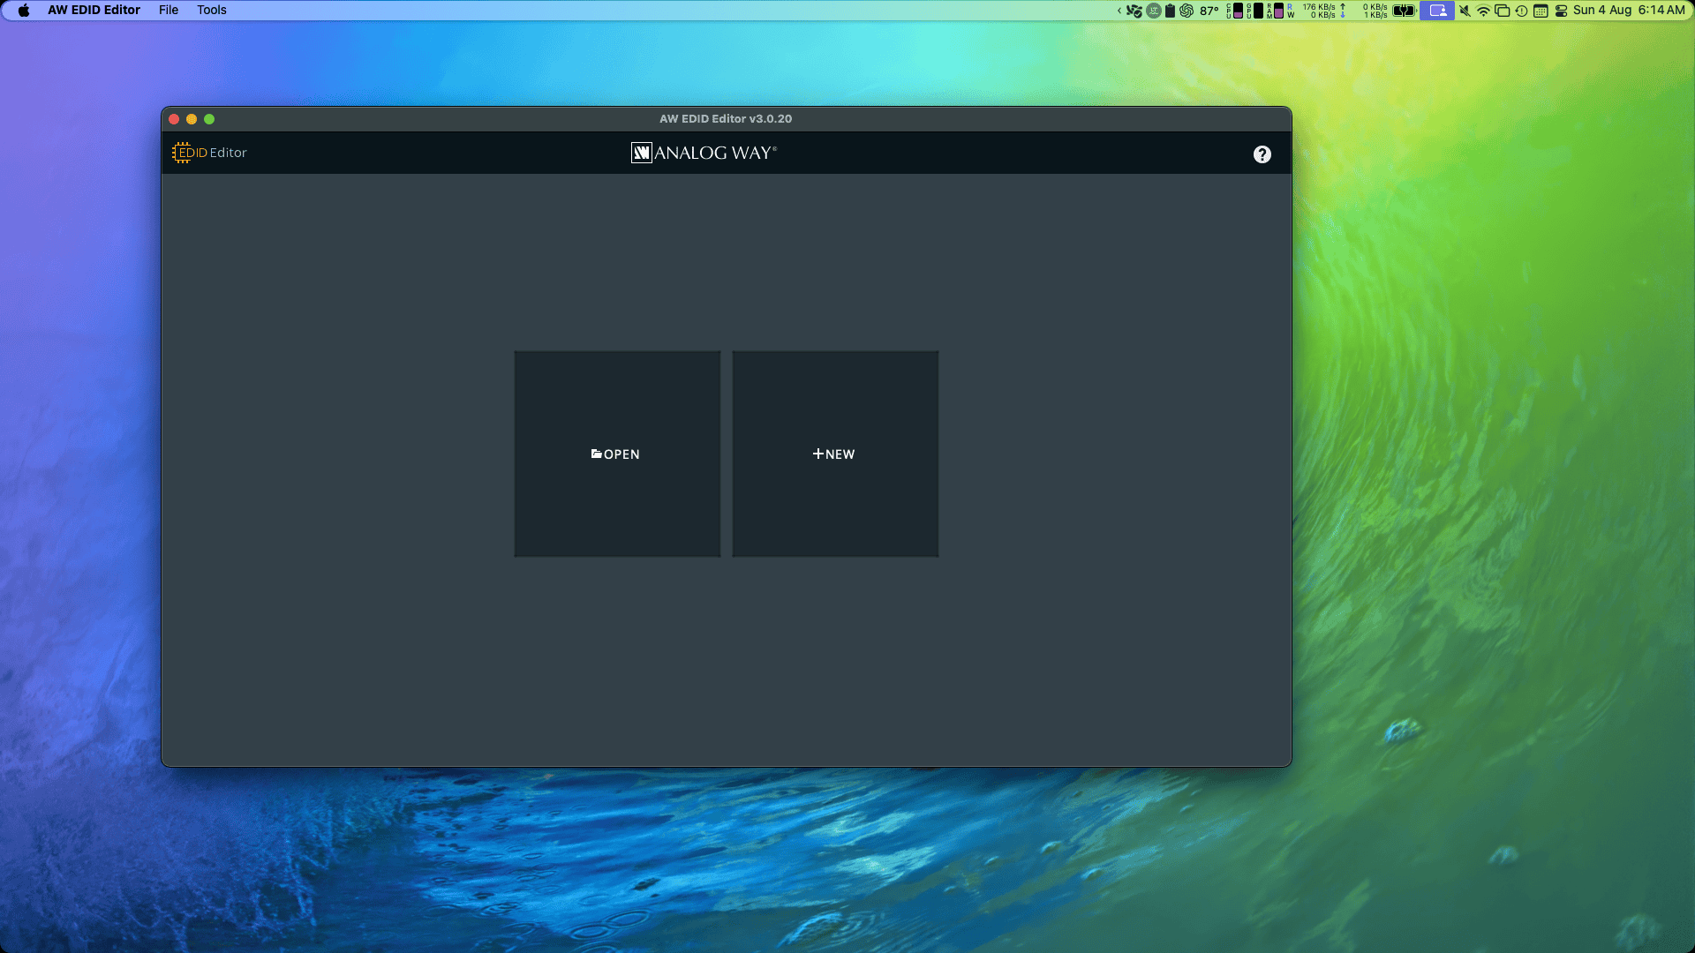Open the AW EDID Editor app menu
The image size is (1695, 953).
click(94, 10)
